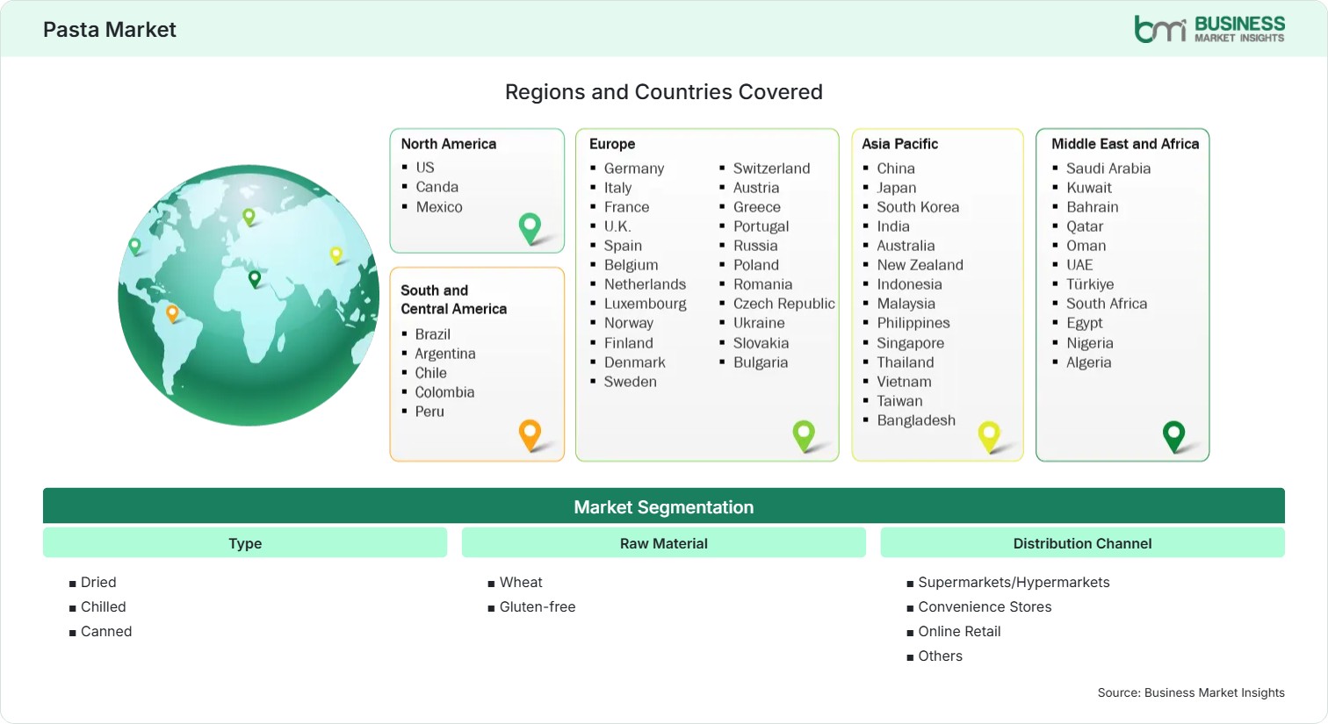Screen dimensions: 1328x724
Task: Click the Business Market Insights logo
Action: point(1209,29)
